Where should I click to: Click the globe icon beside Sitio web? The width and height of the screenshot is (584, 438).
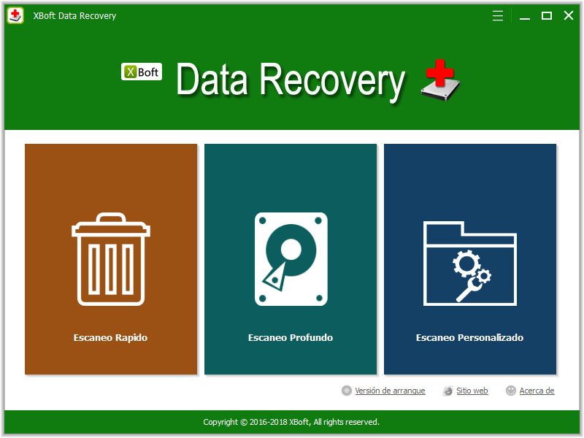coord(447,391)
